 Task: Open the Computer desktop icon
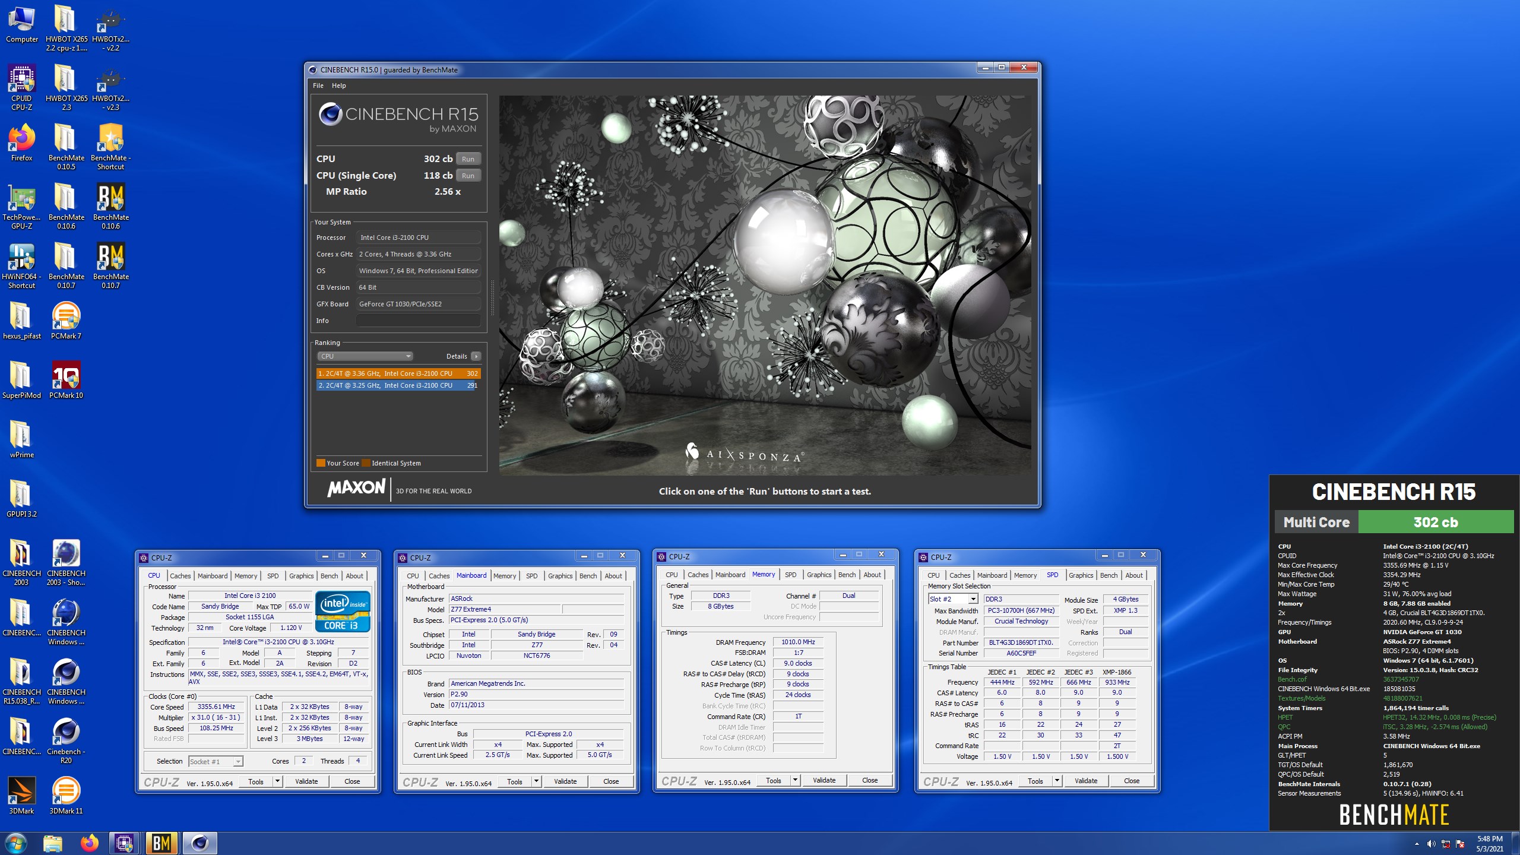tap(21, 24)
